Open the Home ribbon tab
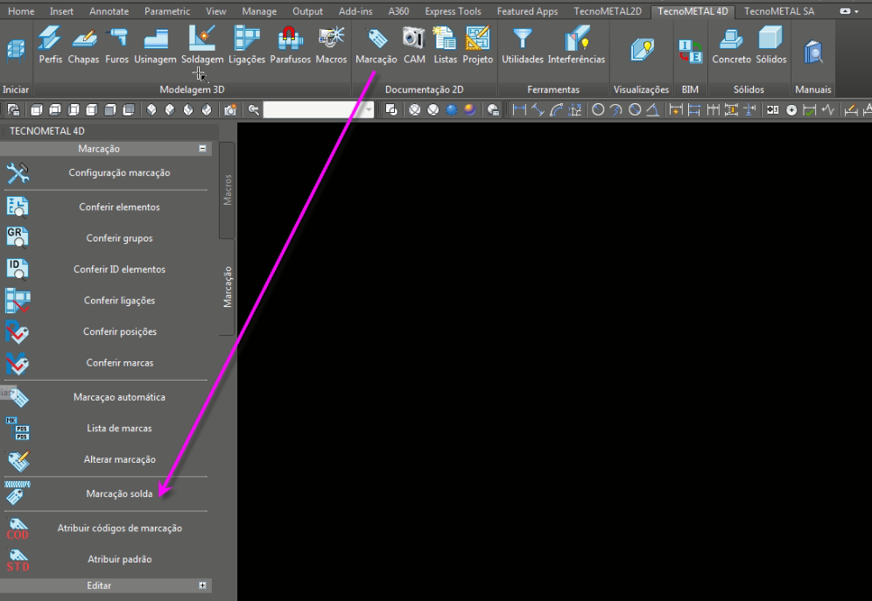The image size is (872, 601). [x=21, y=11]
